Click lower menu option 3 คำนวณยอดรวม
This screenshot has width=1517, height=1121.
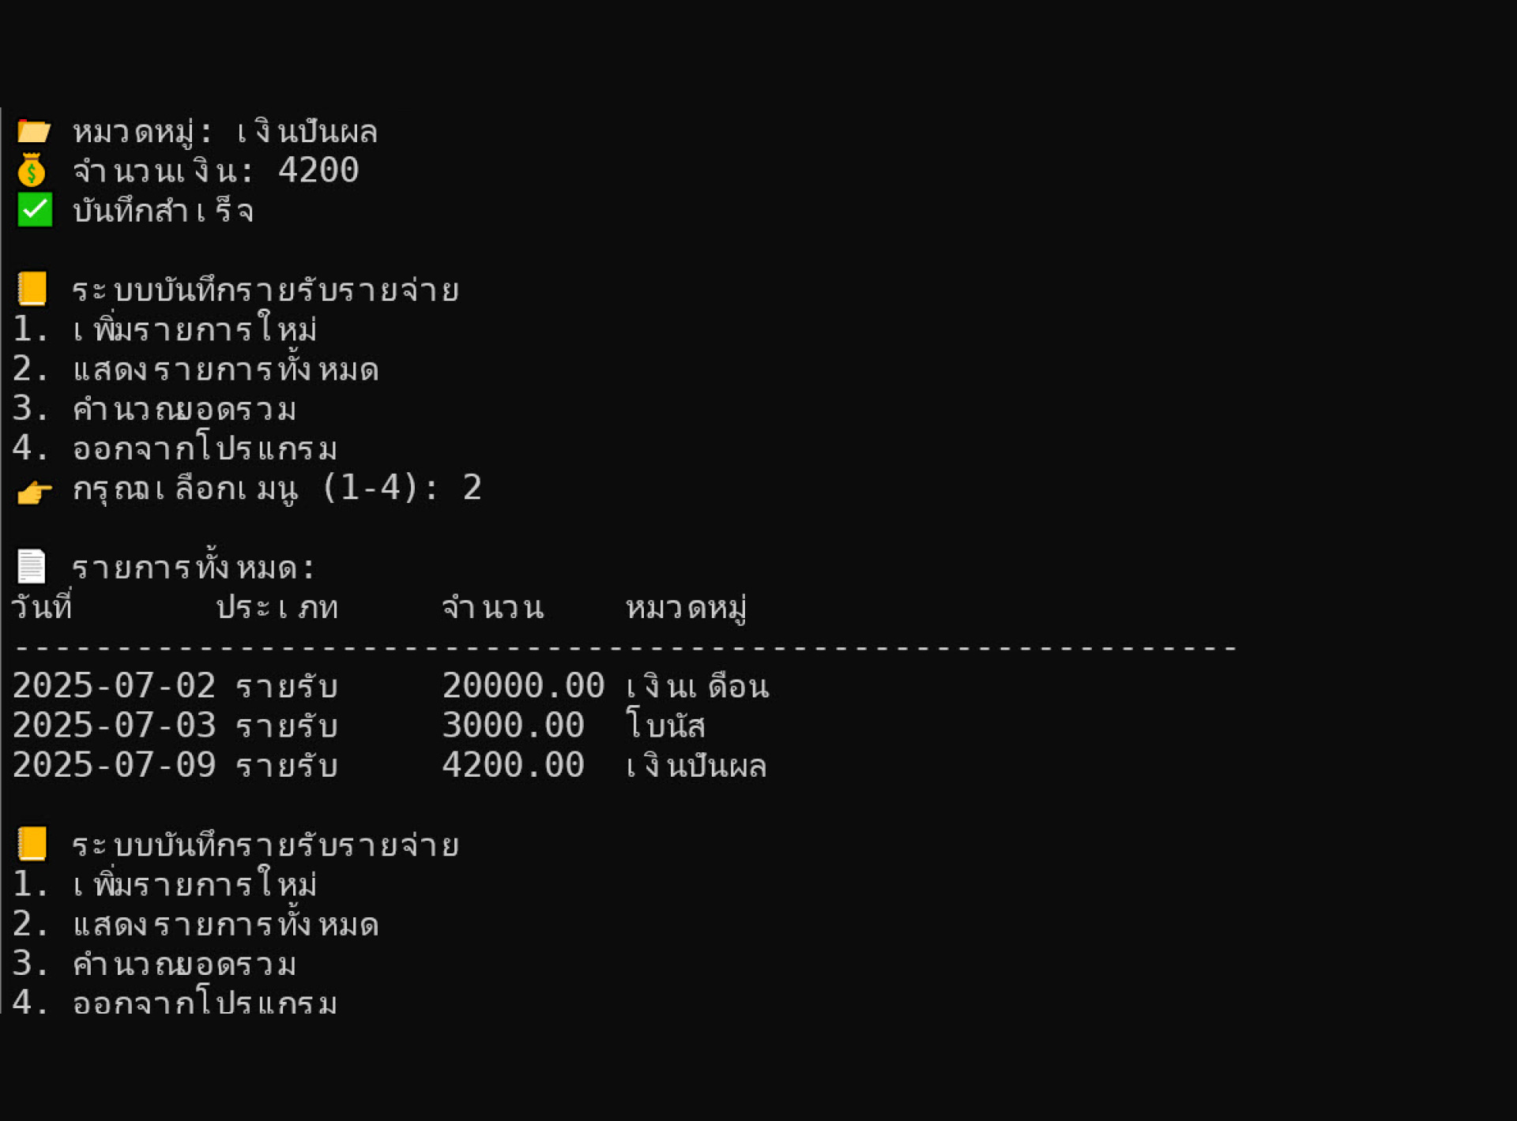pyautogui.click(x=155, y=964)
